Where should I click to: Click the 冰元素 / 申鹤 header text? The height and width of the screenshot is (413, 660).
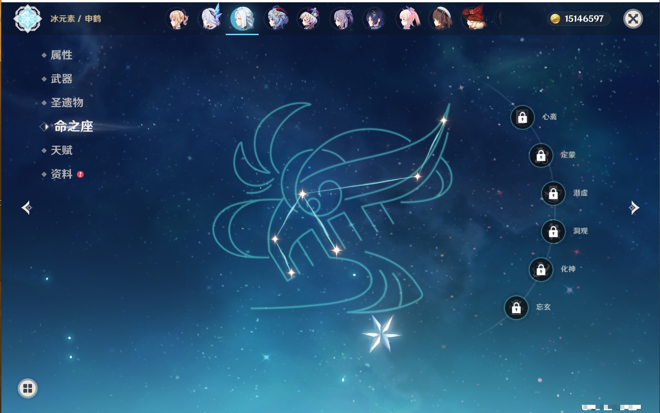pyautogui.click(x=76, y=19)
